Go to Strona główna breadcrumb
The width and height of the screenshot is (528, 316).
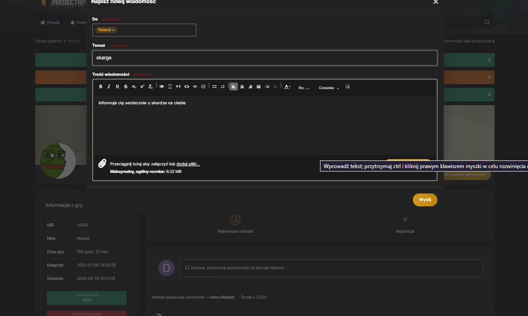[x=48, y=41]
